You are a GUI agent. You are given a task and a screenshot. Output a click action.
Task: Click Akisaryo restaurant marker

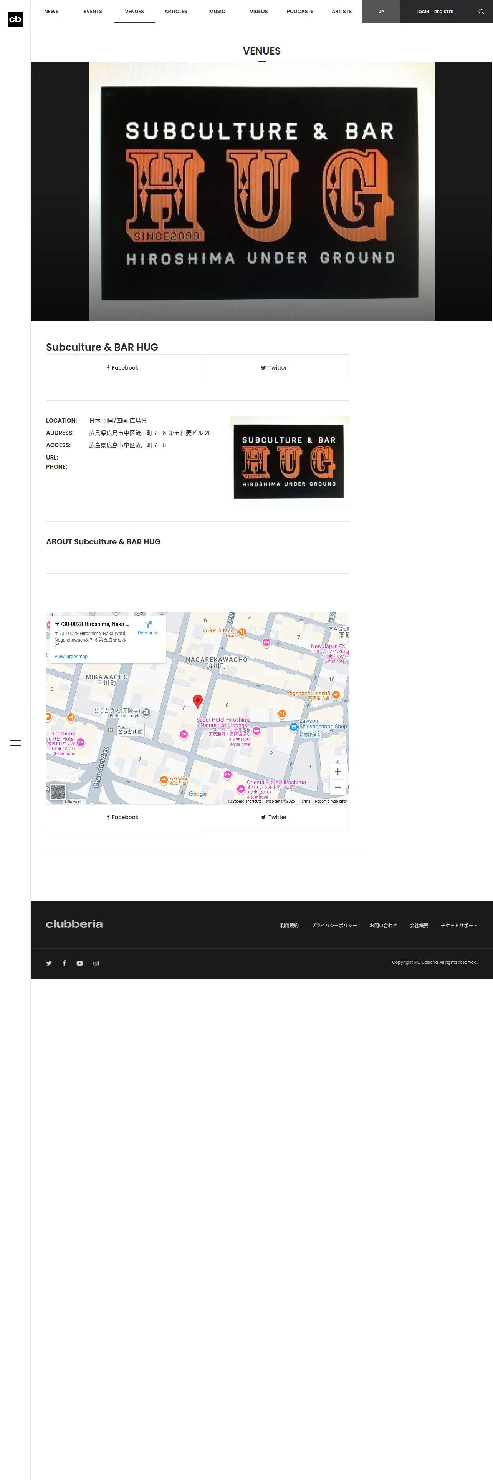click(164, 780)
